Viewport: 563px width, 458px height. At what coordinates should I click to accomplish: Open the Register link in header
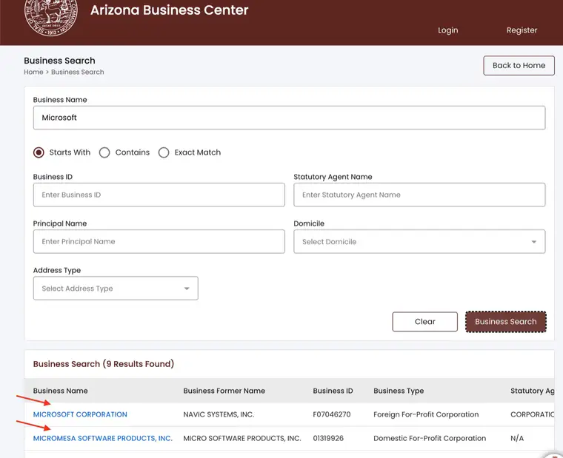pyautogui.click(x=522, y=30)
